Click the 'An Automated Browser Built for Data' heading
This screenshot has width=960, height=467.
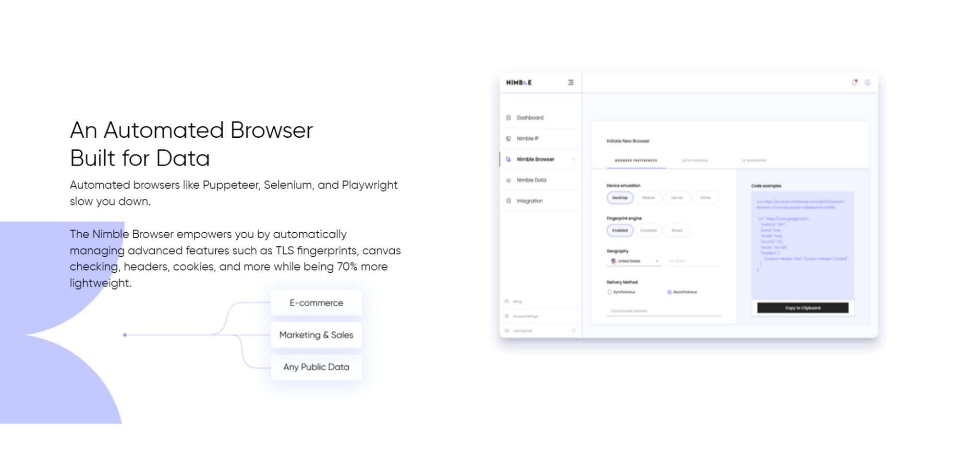pos(191,144)
